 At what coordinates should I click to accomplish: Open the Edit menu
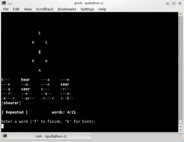16,9
